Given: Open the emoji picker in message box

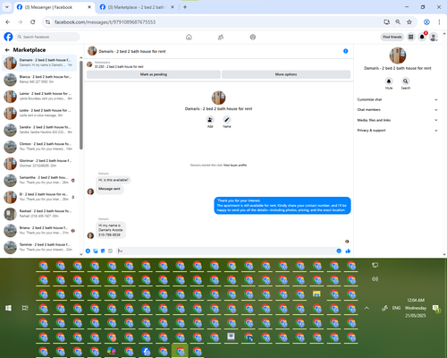Looking at the screenshot, I should [x=339, y=251].
